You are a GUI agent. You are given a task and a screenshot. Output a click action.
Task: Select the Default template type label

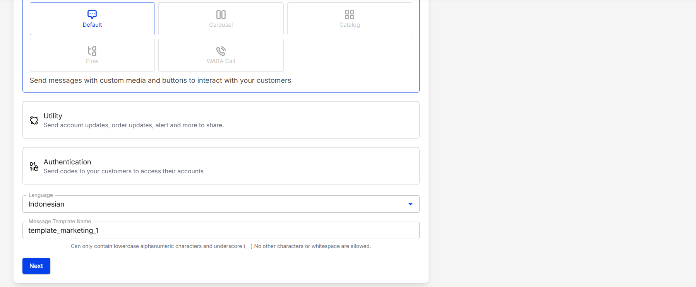92,25
